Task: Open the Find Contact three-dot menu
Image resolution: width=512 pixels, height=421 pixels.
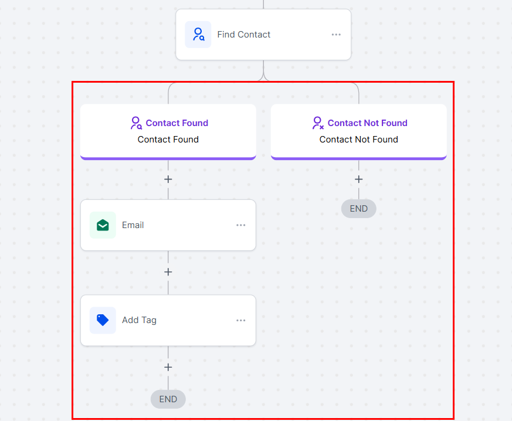Action: point(336,35)
